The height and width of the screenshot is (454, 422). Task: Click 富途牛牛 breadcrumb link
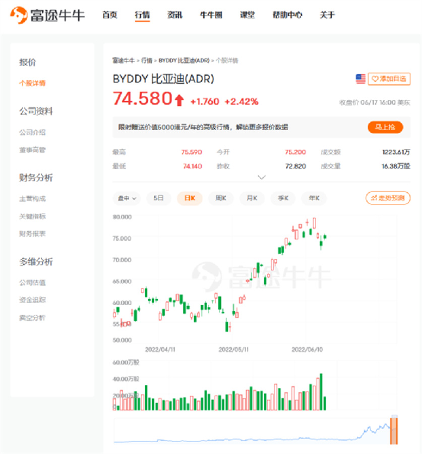[x=124, y=61]
